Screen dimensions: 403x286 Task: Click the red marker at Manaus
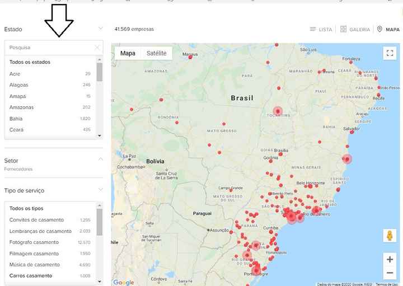(x=190, y=57)
